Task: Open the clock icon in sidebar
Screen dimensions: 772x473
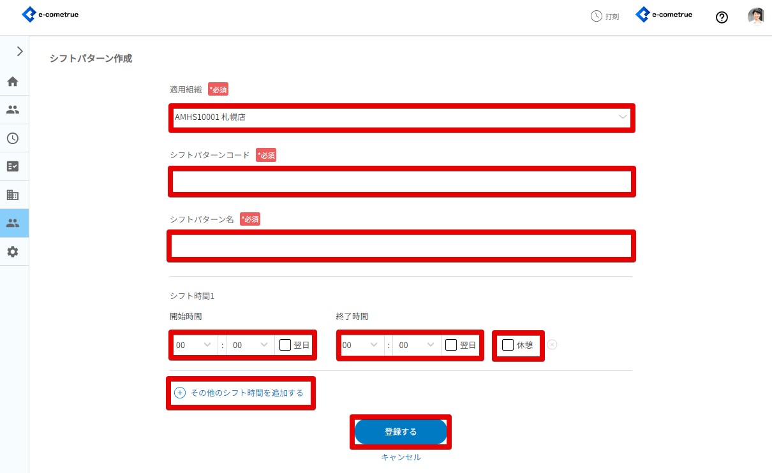Action: point(13,138)
